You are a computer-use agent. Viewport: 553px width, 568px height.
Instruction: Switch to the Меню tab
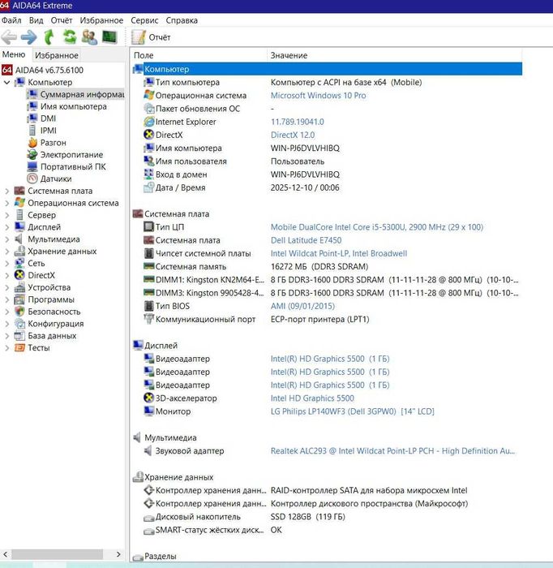tap(14, 54)
